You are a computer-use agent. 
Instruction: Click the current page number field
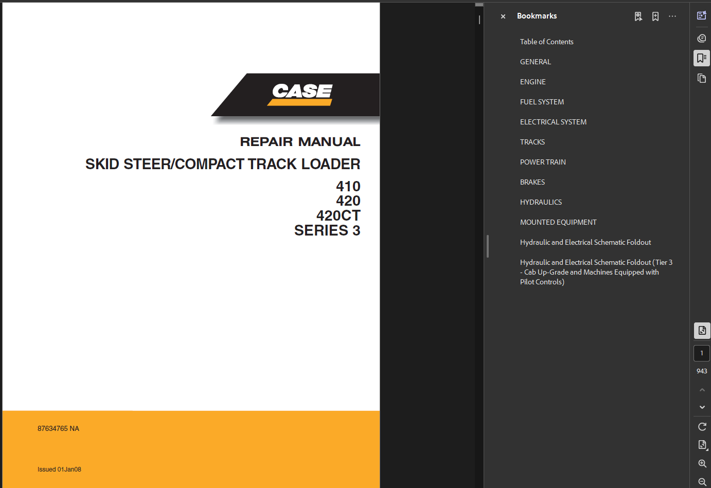click(x=702, y=353)
